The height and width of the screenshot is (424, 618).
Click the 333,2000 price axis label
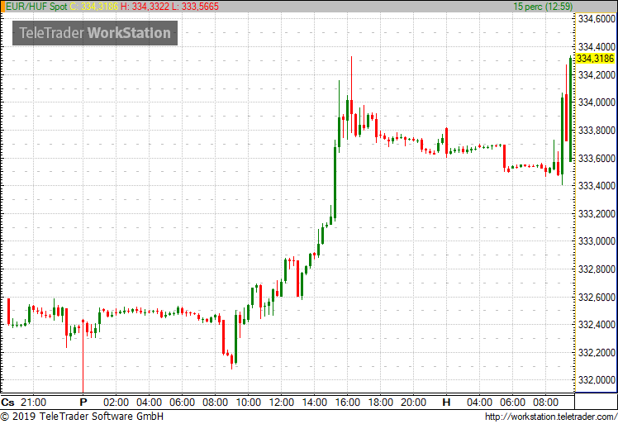[x=597, y=213]
